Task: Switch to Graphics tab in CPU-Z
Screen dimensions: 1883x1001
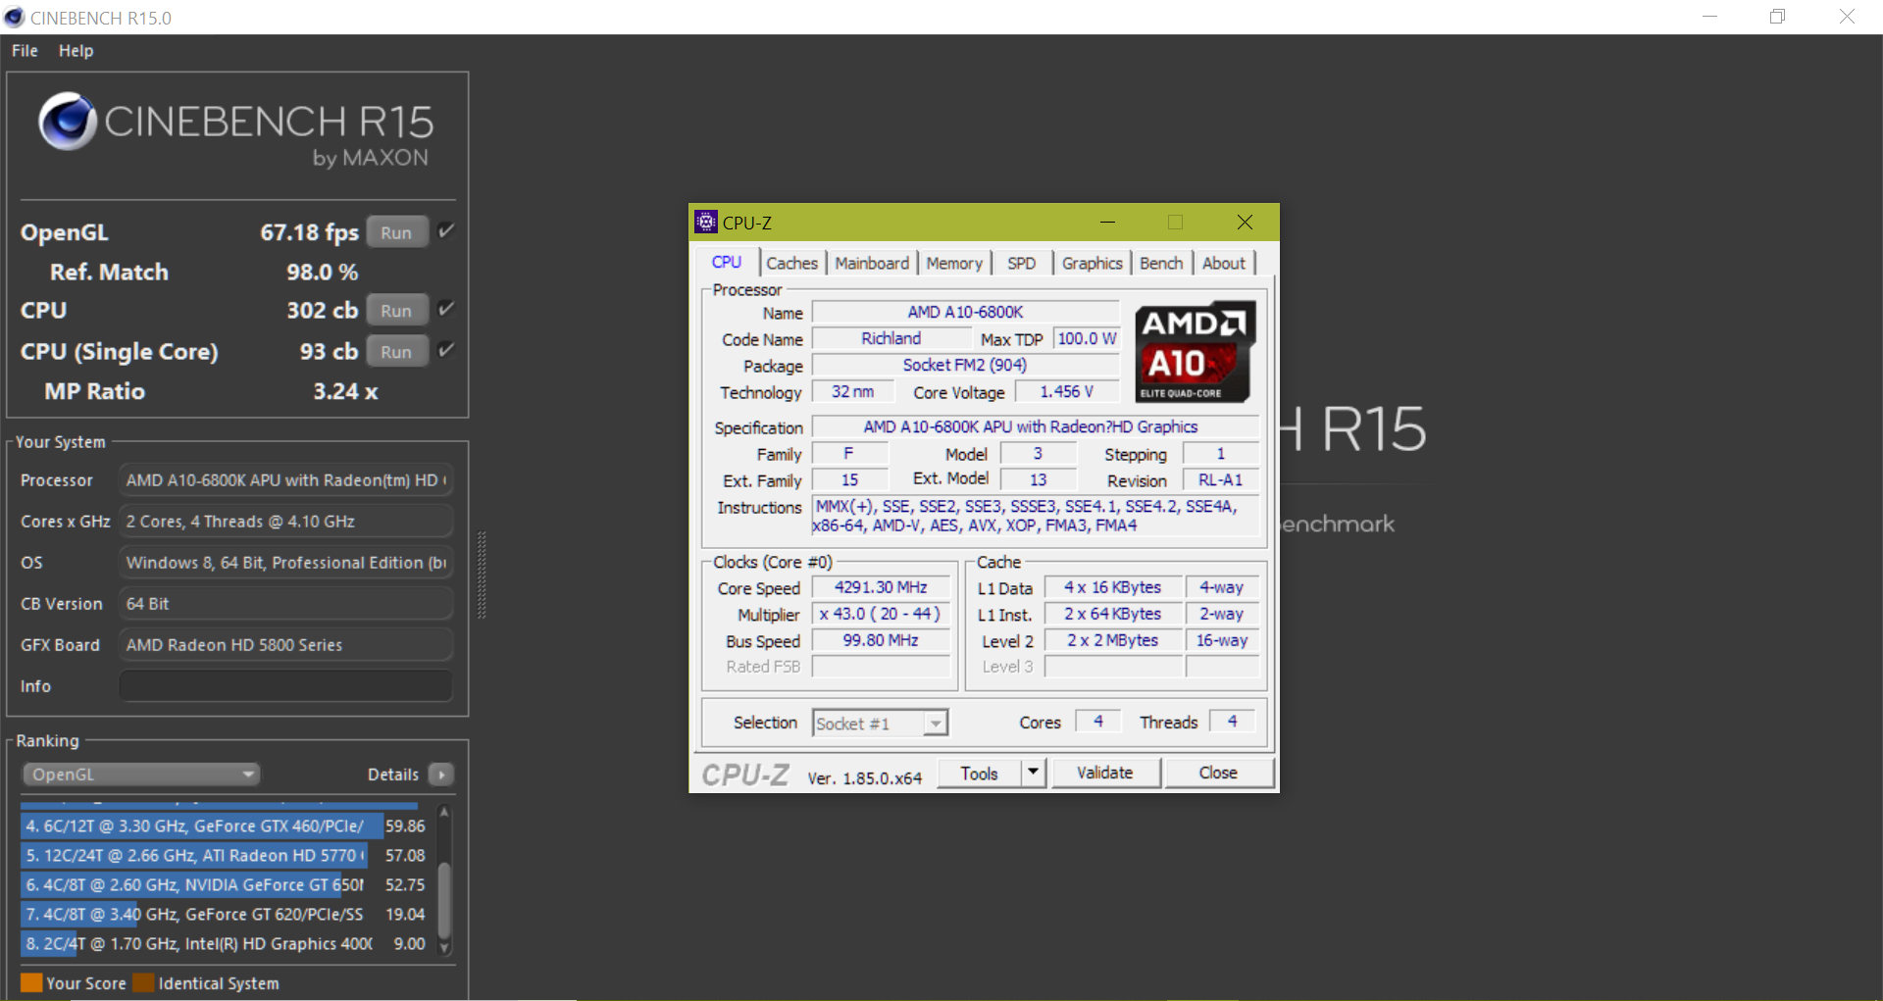Action: tap(1092, 264)
